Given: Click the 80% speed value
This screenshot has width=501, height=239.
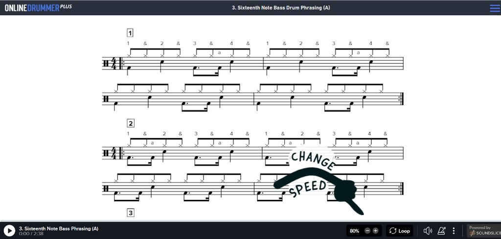Looking at the screenshot, I should 354,231.
